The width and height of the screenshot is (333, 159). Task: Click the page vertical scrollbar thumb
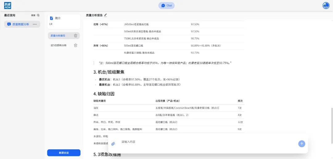(332, 125)
